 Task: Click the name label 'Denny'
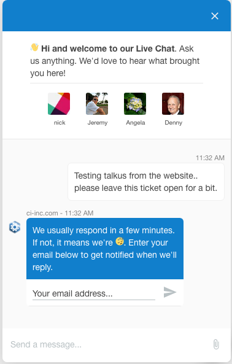pyautogui.click(x=174, y=123)
